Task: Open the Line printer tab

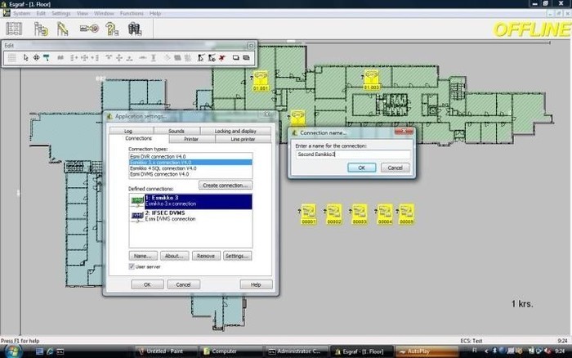Action: pyautogui.click(x=243, y=139)
